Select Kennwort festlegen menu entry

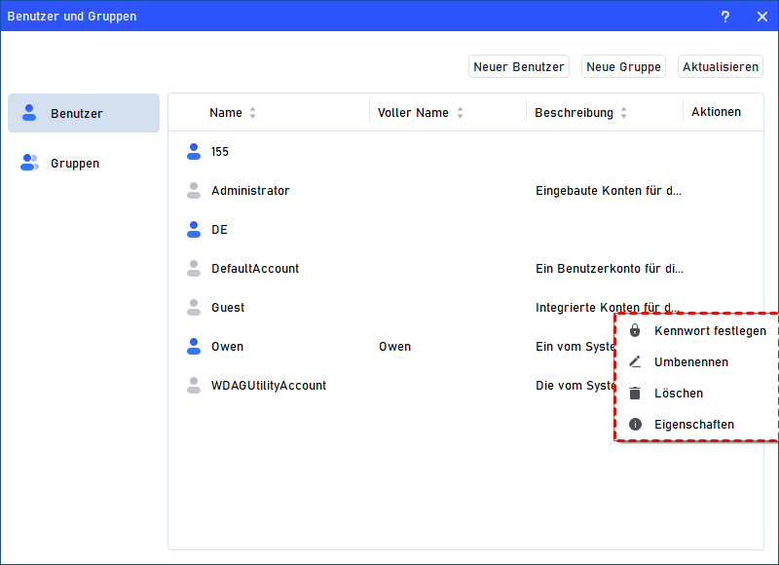(710, 331)
